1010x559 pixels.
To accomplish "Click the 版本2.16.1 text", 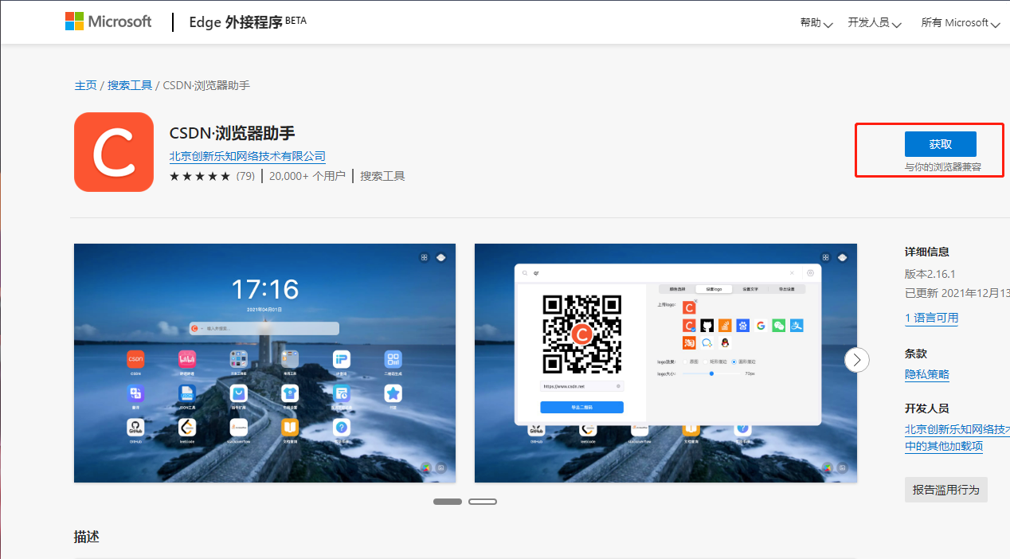I will pos(931,273).
